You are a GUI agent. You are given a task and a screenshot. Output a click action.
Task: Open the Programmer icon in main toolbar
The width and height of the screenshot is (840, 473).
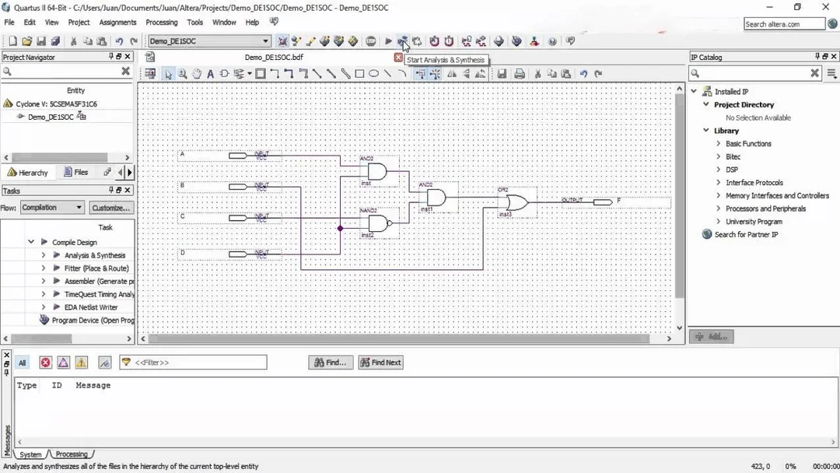tap(516, 41)
